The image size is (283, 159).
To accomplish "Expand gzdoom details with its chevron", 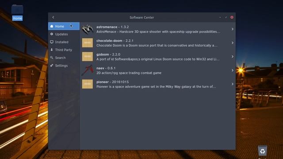I will point(233,57).
